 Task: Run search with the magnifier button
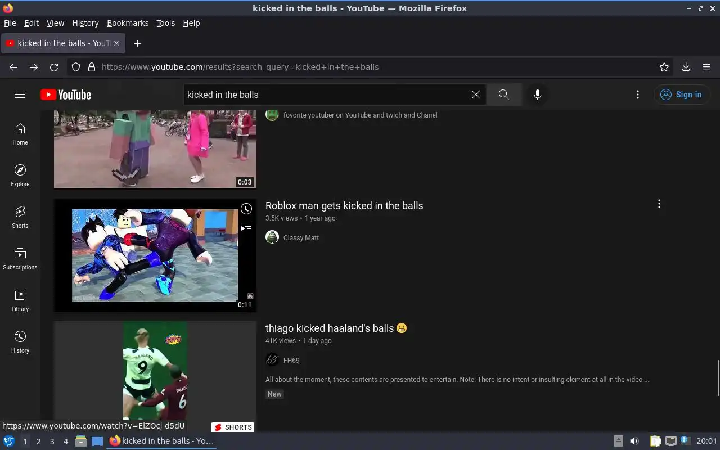coord(504,94)
